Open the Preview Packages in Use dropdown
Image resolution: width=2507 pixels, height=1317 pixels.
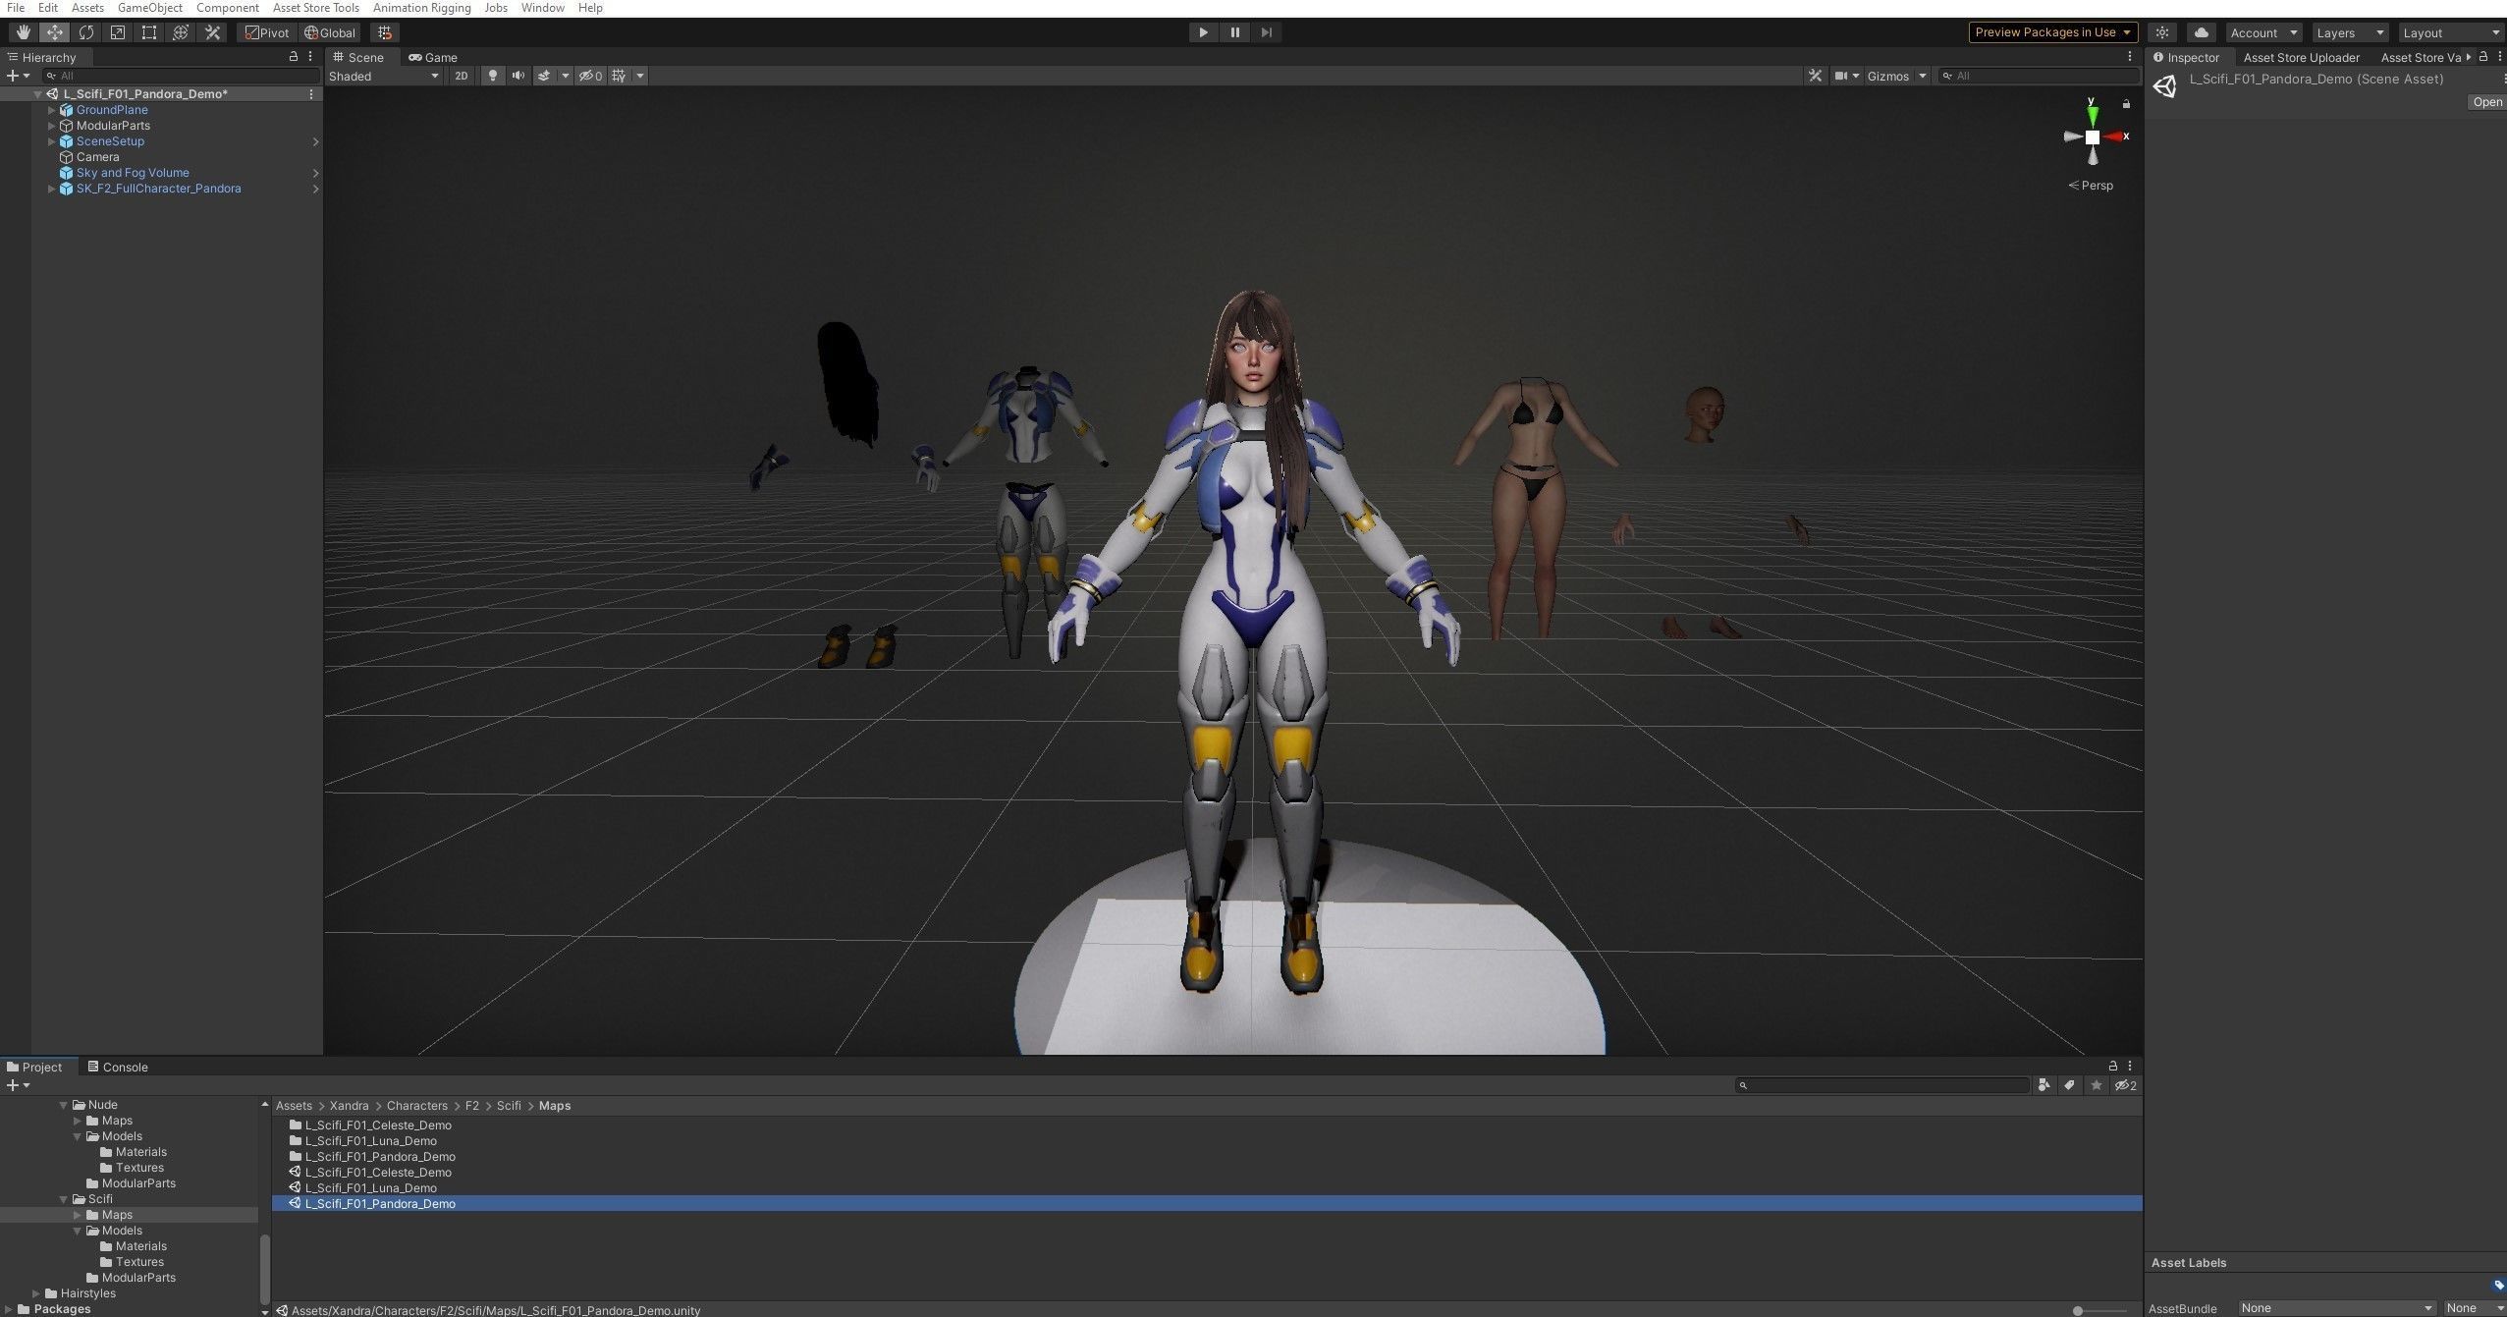2053,32
